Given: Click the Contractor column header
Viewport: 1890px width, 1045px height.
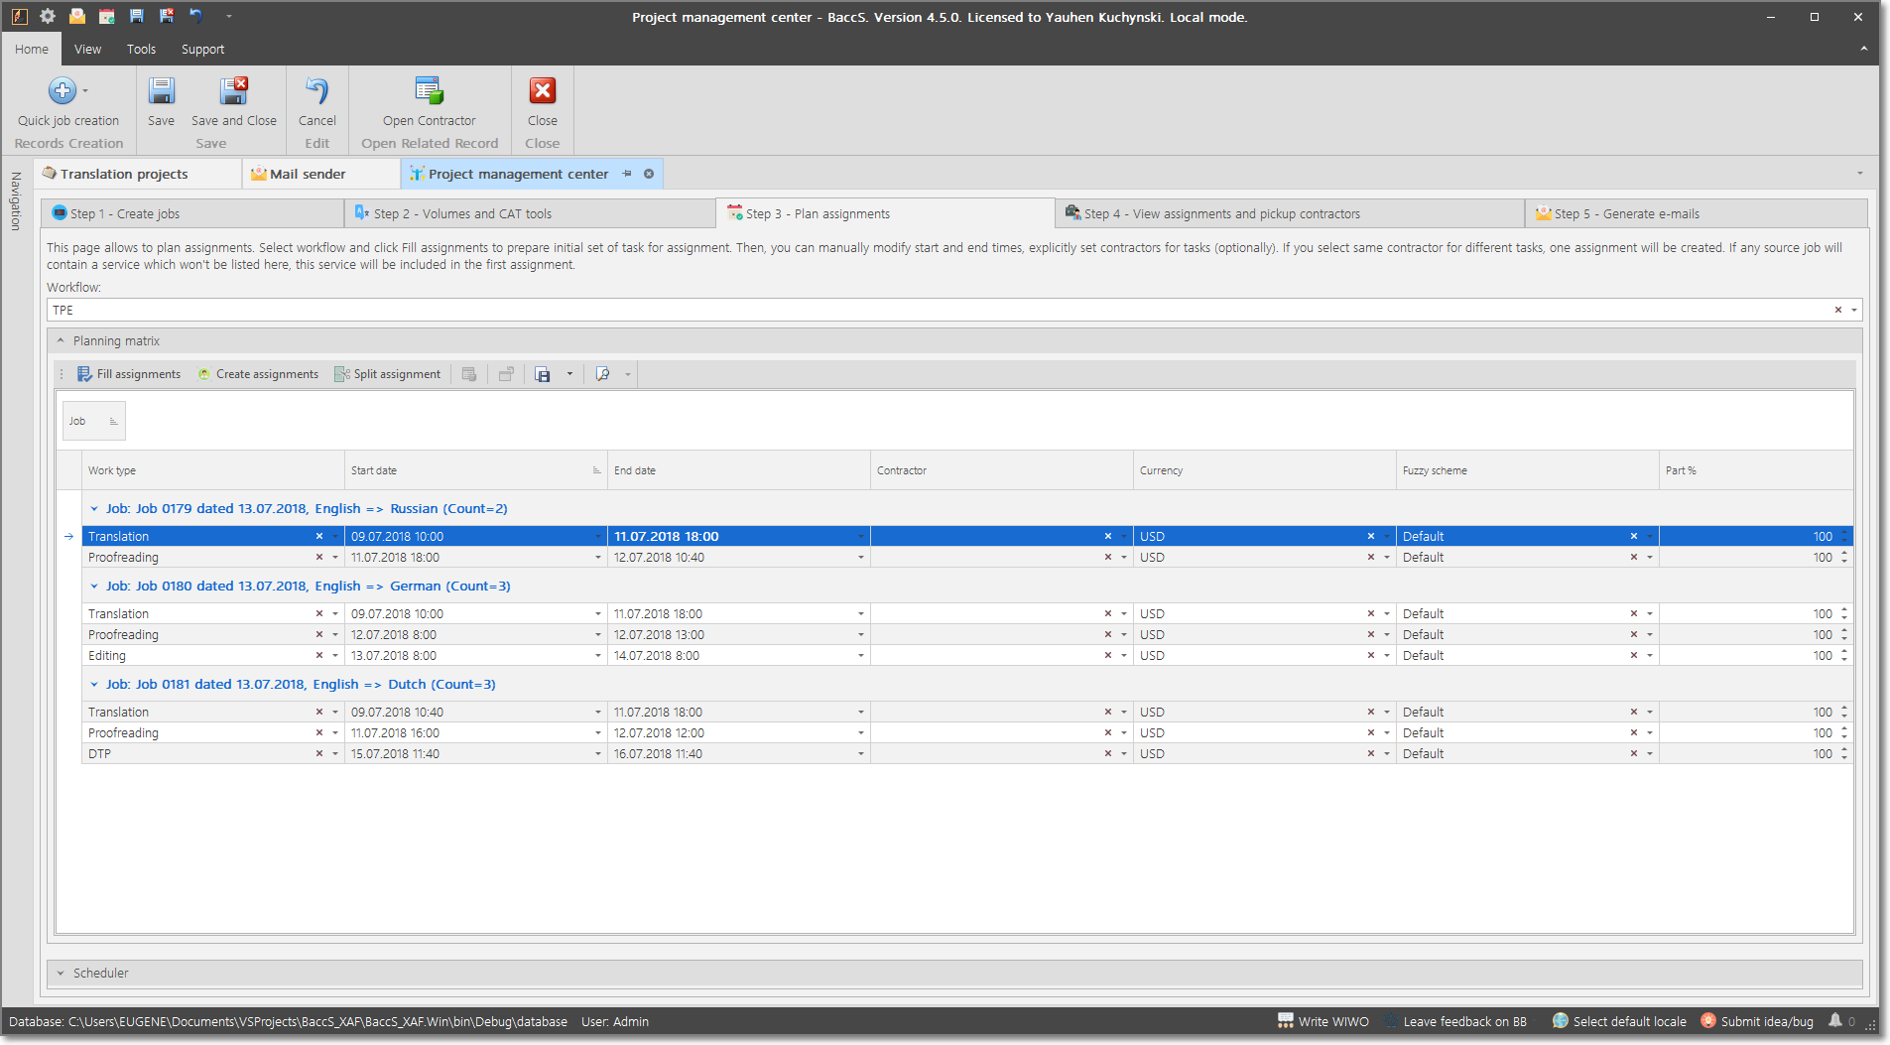Looking at the screenshot, I should 1001,470.
